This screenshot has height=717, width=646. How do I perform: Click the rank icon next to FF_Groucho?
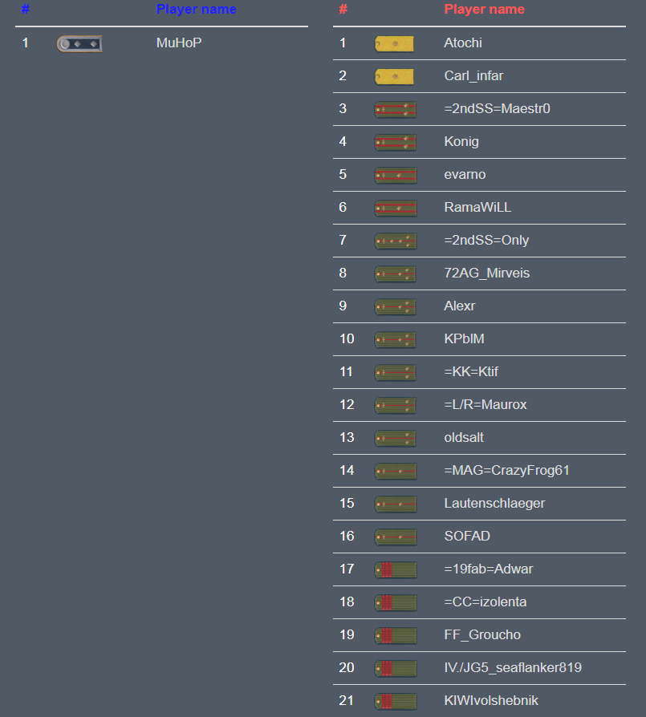pos(395,635)
